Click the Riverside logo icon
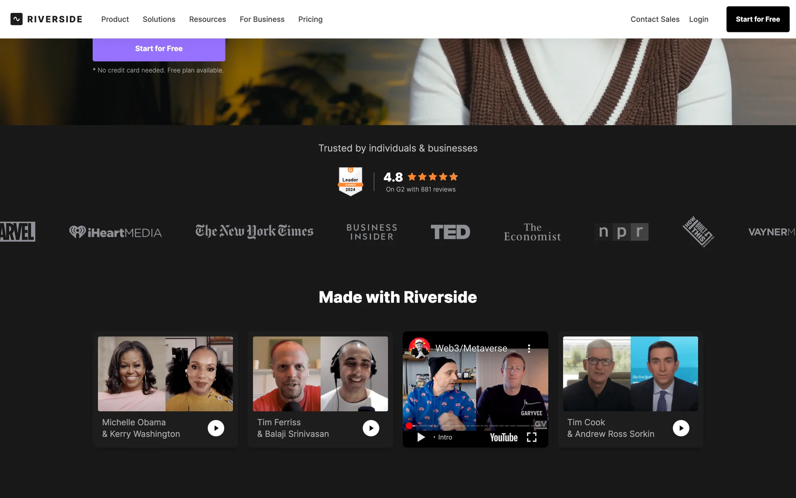Viewport: 796px width, 498px height. coord(17,19)
